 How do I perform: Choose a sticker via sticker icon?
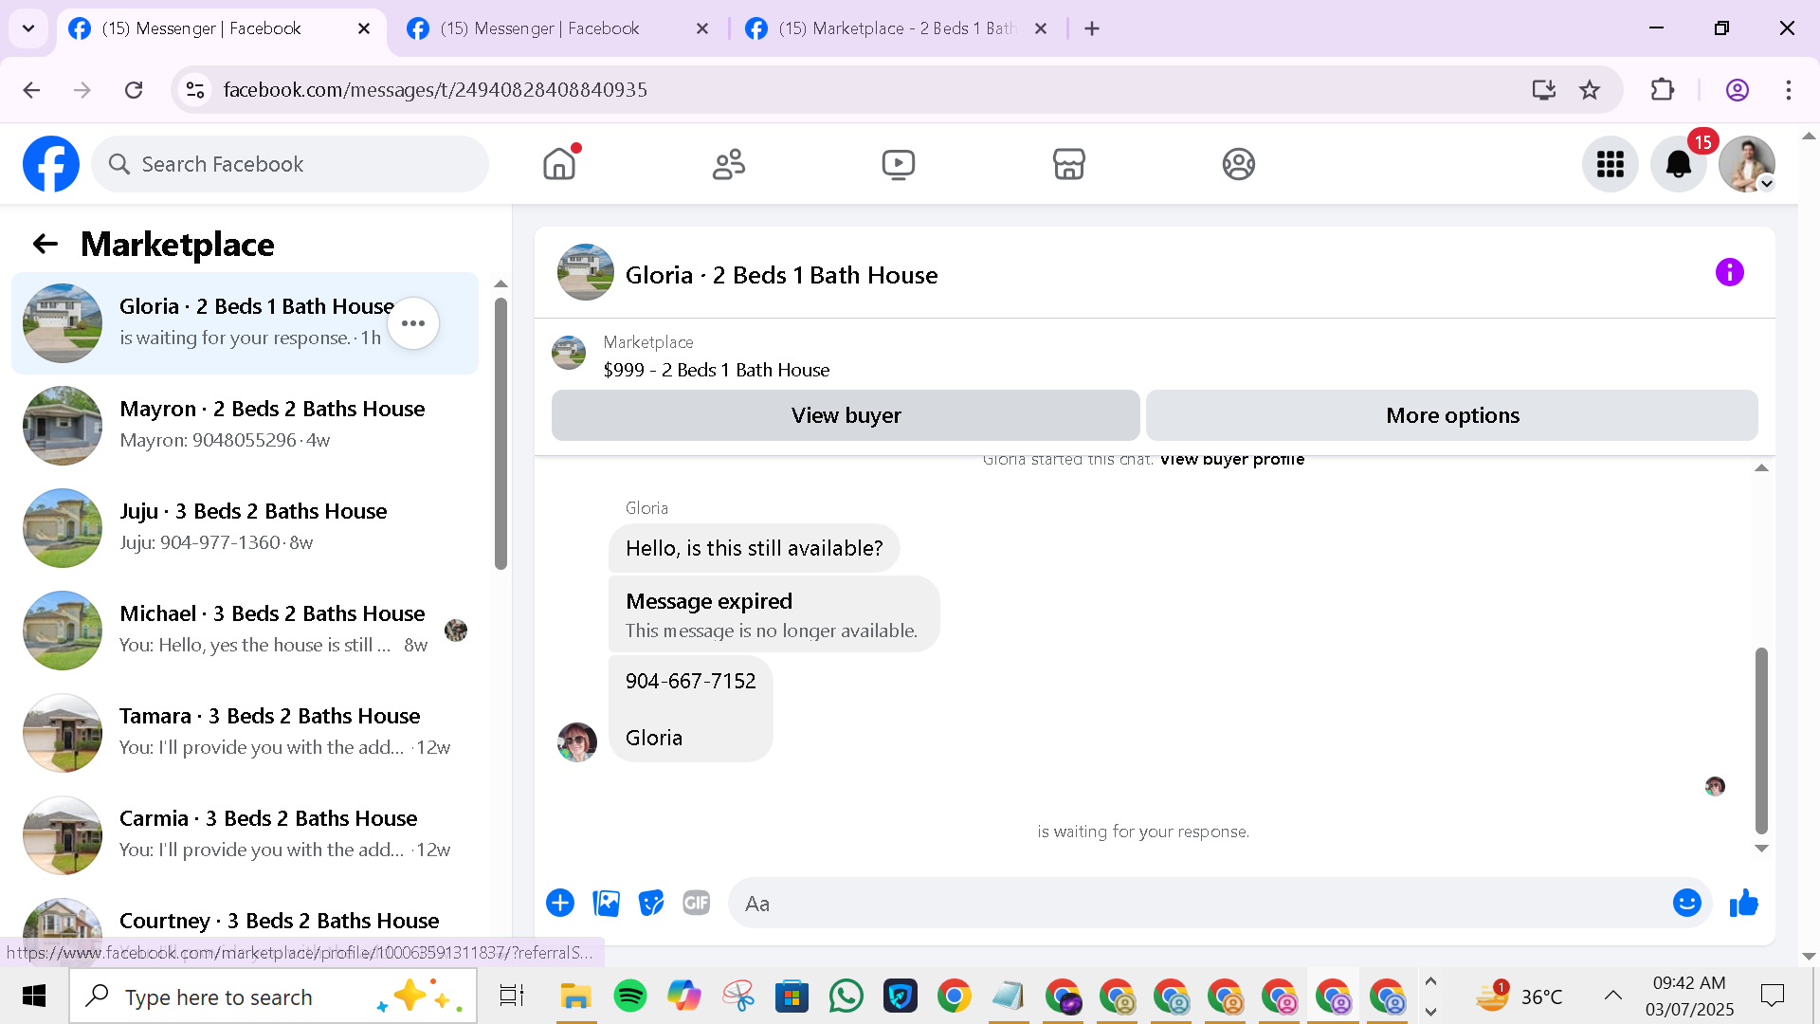(x=651, y=903)
